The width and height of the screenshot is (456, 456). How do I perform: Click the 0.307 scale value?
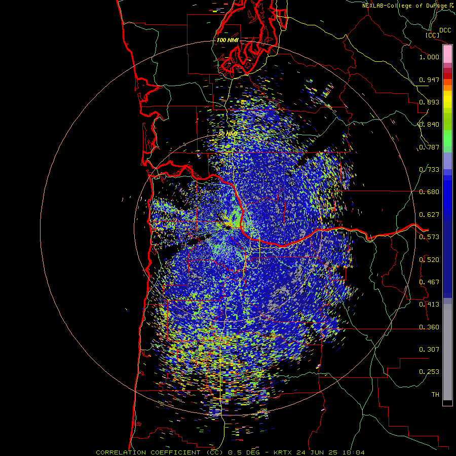tap(429, 350)
